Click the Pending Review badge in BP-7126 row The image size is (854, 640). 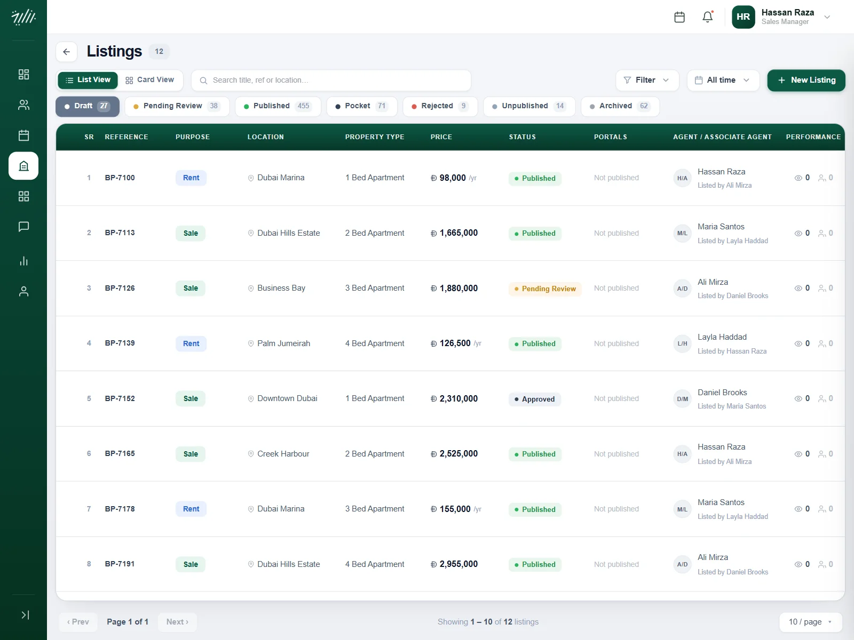click(x=545, y=289)
